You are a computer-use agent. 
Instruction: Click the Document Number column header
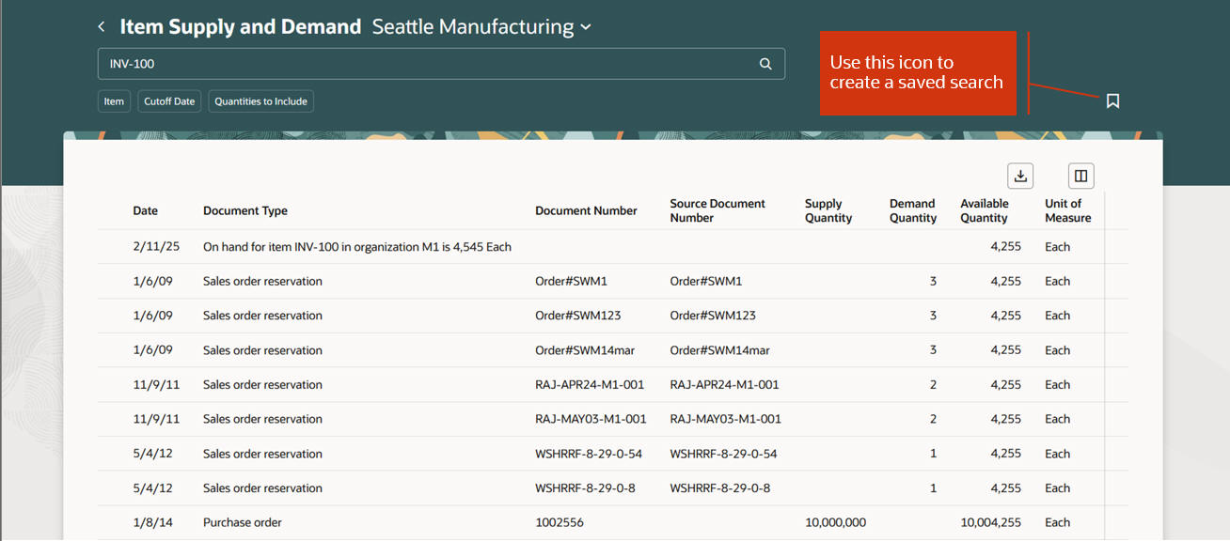point(586,211)
